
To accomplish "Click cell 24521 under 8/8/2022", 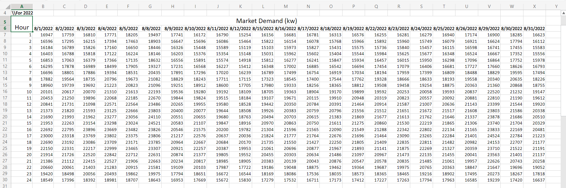I will pos(150,123).
